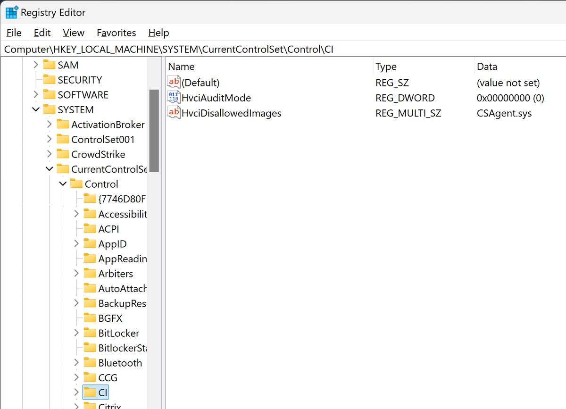Open the View menu
The height and width of the screenshot is (409, 566).
tap(74, 33)
